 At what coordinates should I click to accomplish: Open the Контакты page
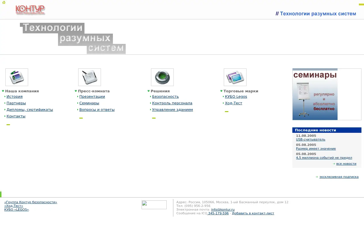pos(16,116)
